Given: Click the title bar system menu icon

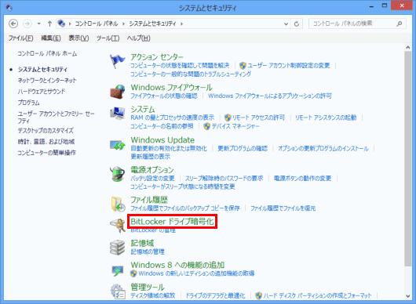Looking at the screenshot, I should pos(9,7).
